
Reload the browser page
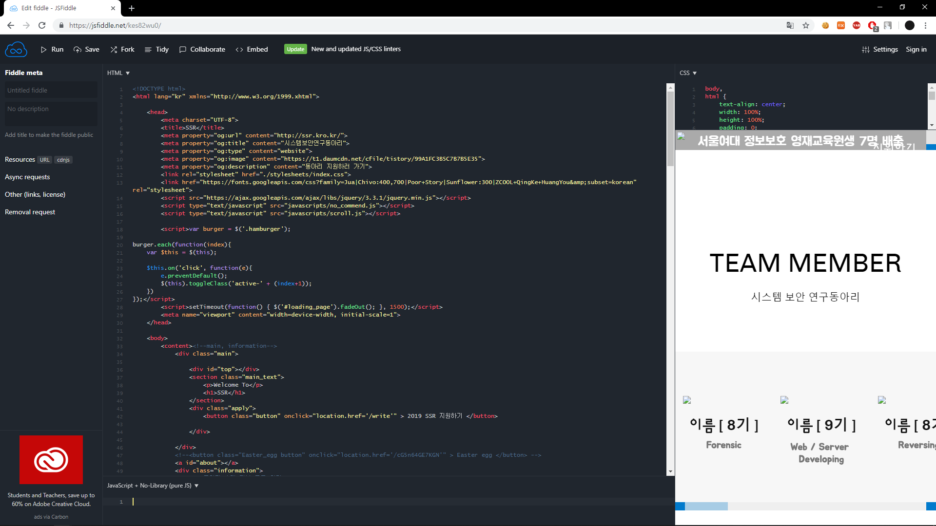click(x=42, y=25)
